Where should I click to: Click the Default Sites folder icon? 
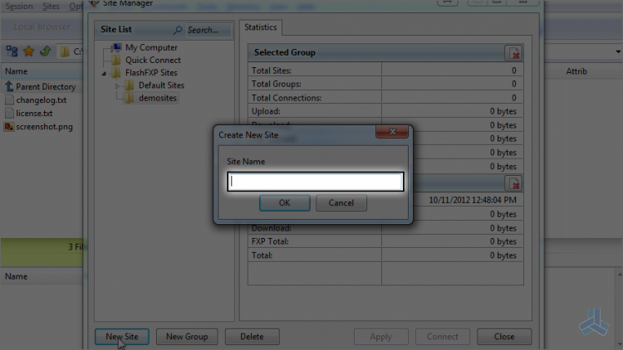[129, 85]
